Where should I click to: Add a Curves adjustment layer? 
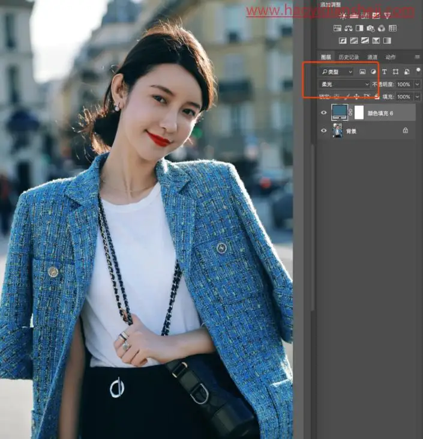(365, 16)
